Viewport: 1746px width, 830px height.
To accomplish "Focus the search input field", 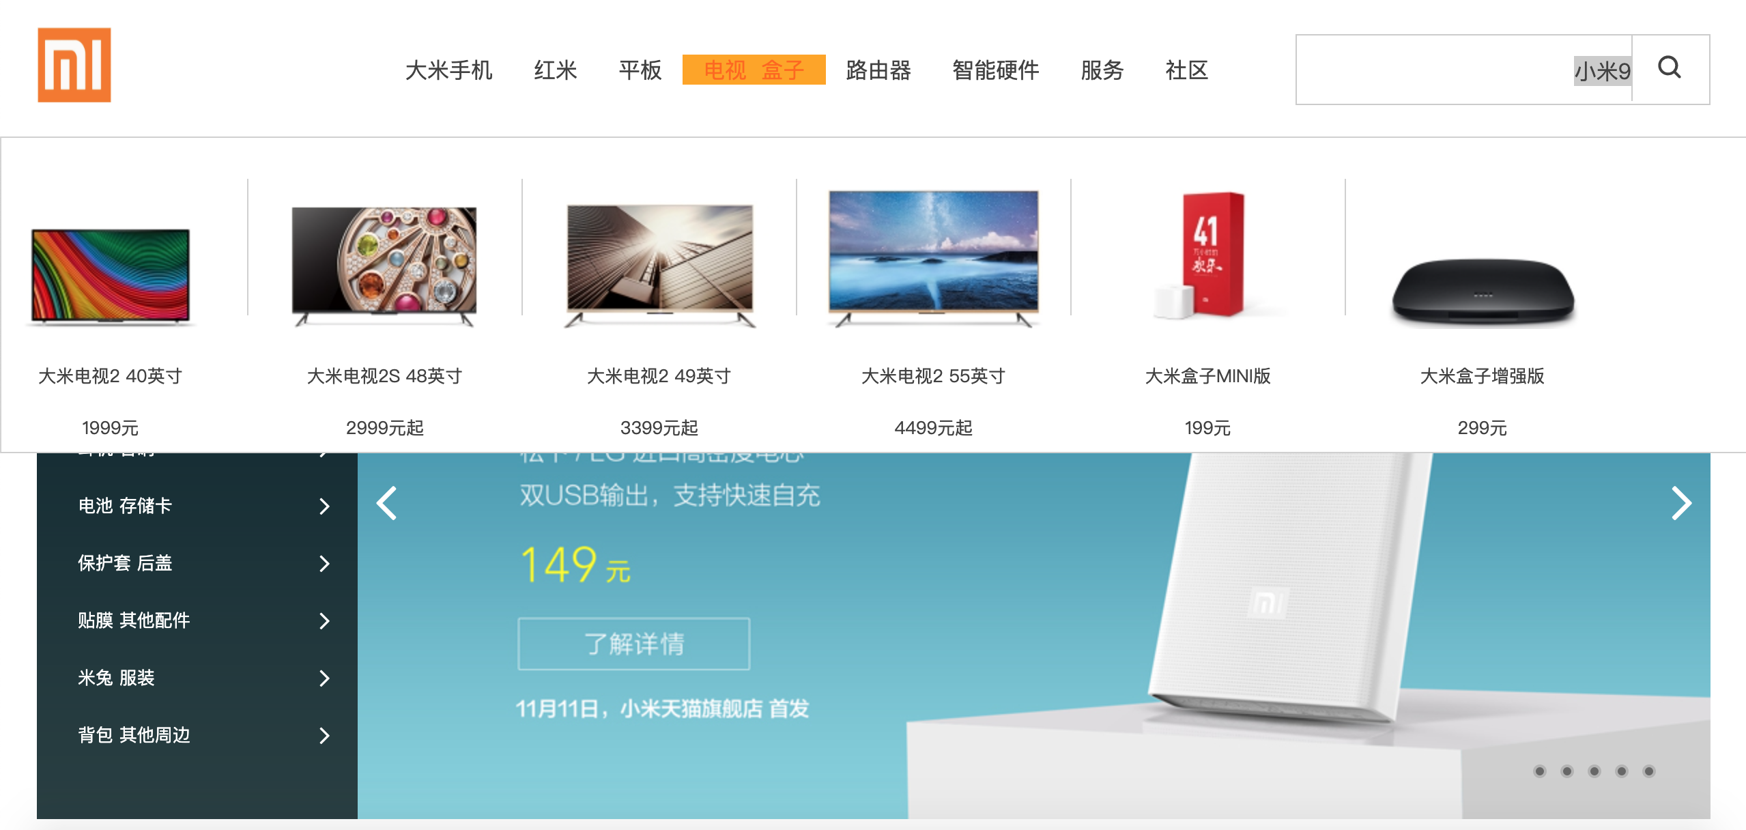I will (1464, 70).
